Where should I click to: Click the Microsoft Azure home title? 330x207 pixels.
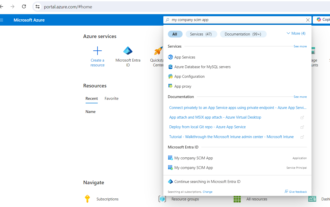pyautogui.click(x=29, y=20)
